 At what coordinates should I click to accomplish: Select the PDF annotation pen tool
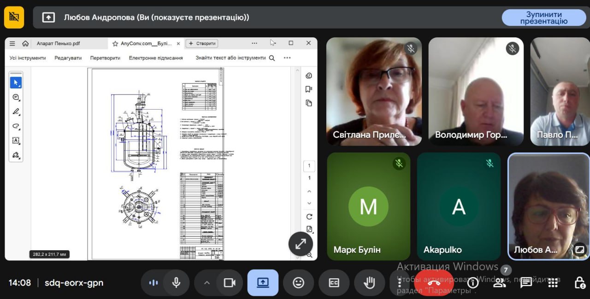tap(16, 111)
